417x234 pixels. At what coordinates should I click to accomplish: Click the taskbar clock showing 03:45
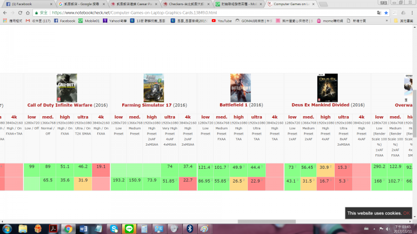pos(403,229)
